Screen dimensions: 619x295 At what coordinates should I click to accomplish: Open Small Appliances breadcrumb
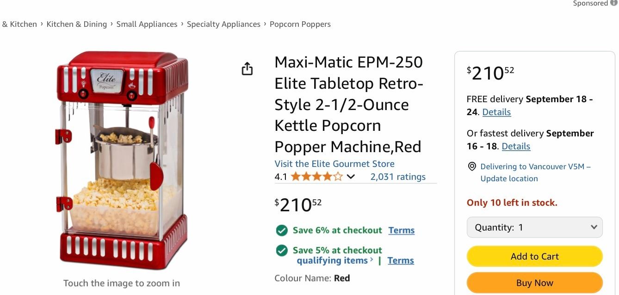[x=147, y=24]
